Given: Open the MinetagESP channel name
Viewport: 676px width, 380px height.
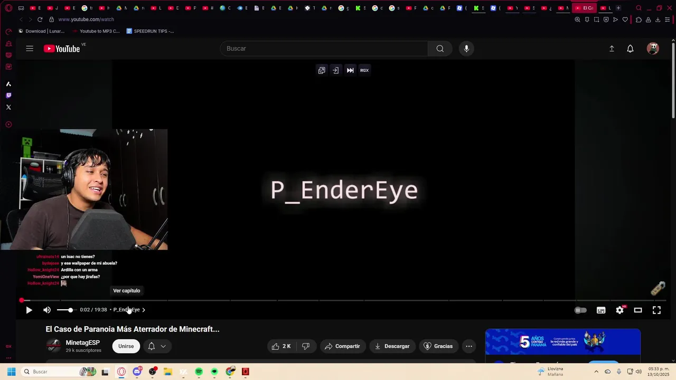Looking at the screenshot, I should pyautogui.click(x=82, y=343).
